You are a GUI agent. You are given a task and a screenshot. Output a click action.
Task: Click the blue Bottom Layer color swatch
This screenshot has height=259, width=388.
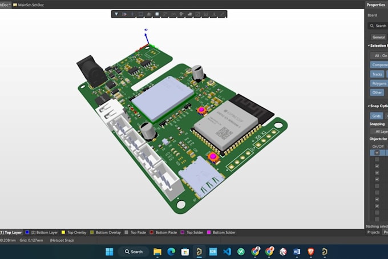(x=27, y=232)
